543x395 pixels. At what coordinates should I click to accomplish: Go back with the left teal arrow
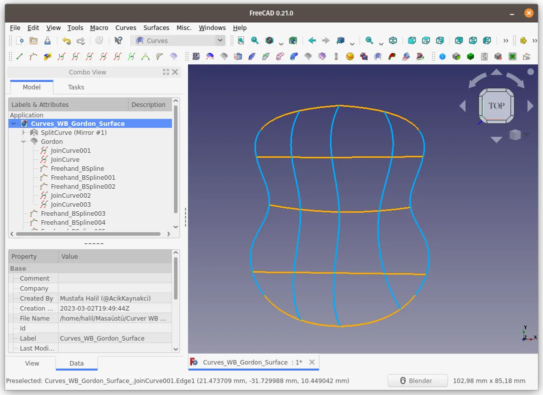pos(312,40)
